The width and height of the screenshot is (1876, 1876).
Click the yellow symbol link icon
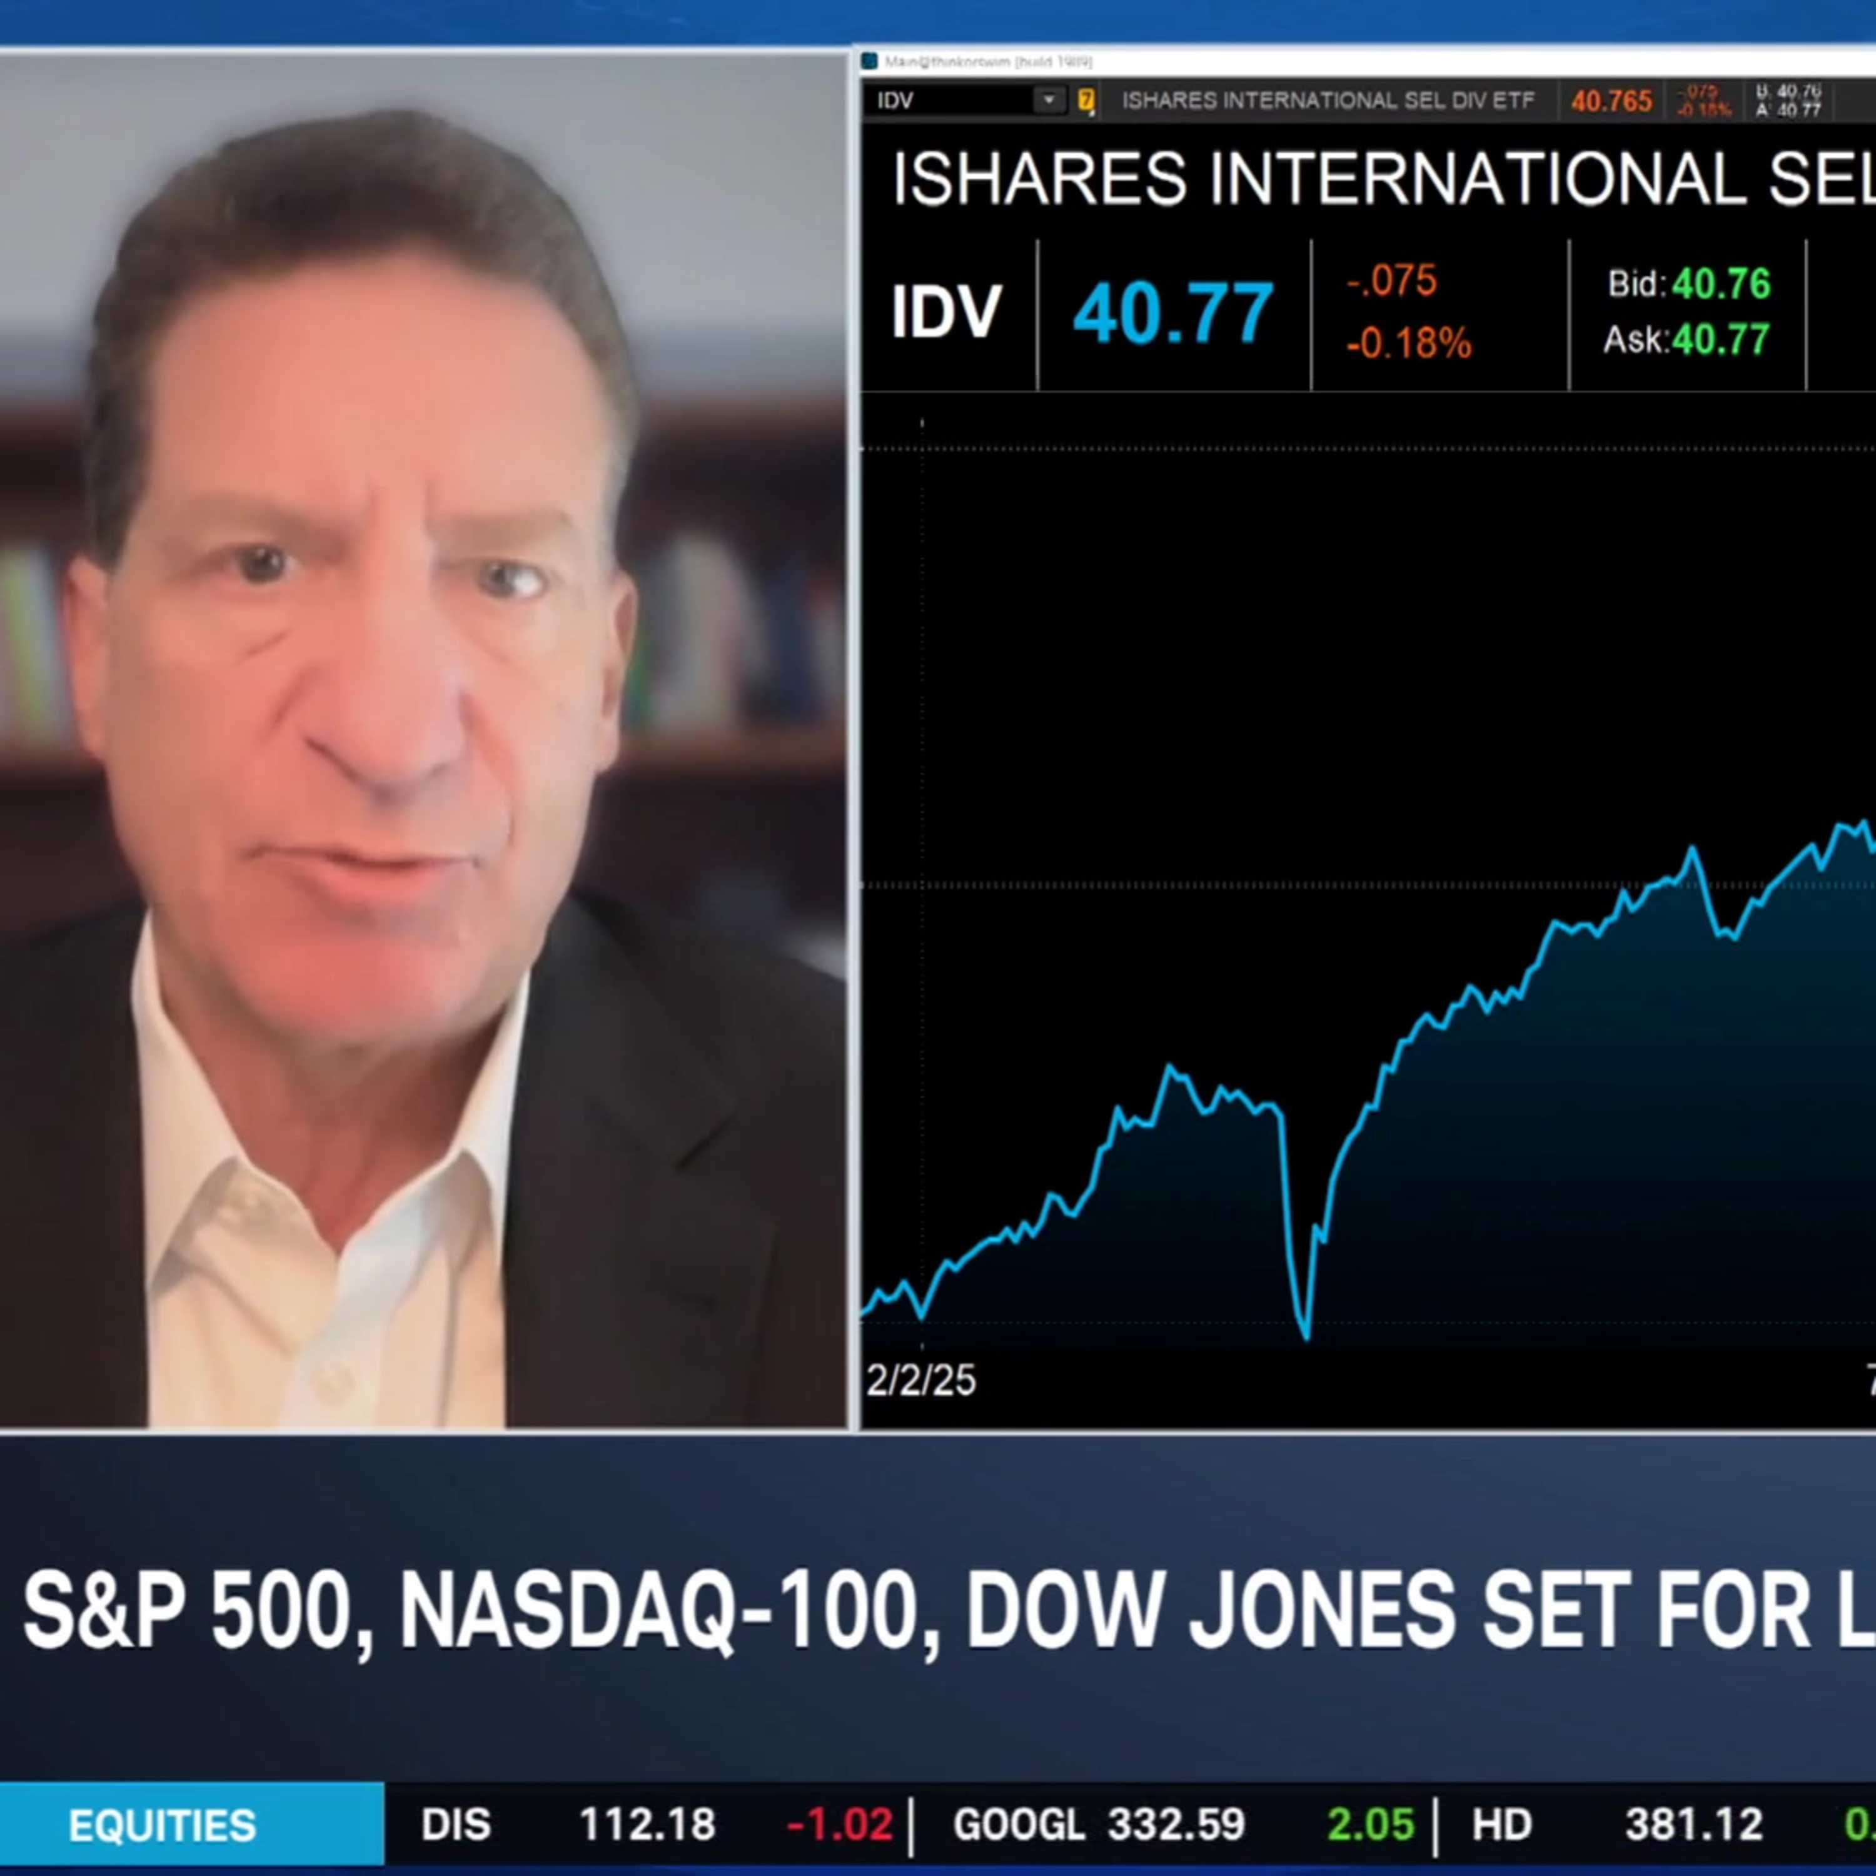click(x=1086, y=100)
